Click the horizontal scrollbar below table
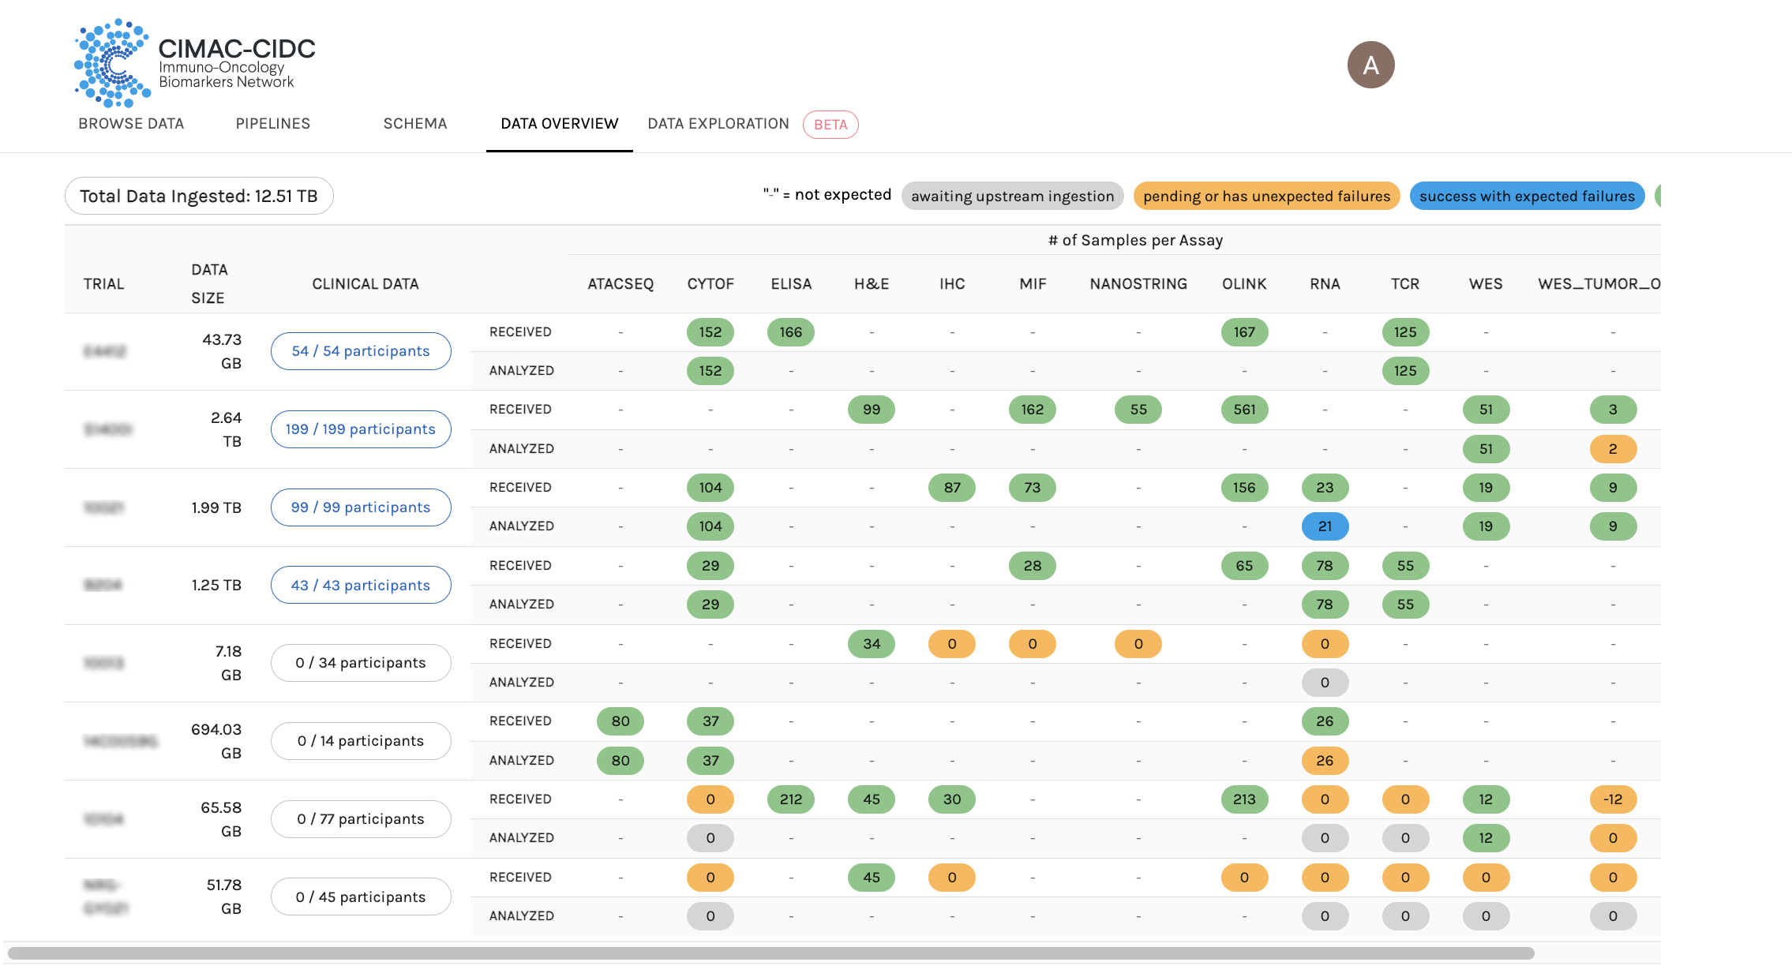The image size is (1792, 977). point(770,953)
